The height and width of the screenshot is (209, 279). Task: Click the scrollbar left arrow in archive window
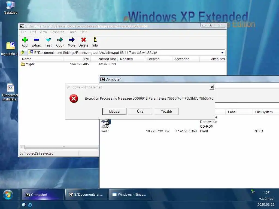(22, 147)
